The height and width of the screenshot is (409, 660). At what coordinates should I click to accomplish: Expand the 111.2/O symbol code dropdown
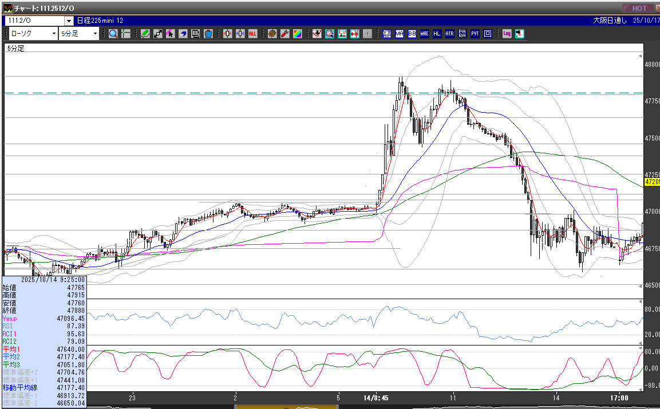69,21
